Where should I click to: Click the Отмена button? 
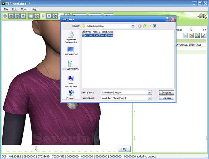[x=166, y=98]
